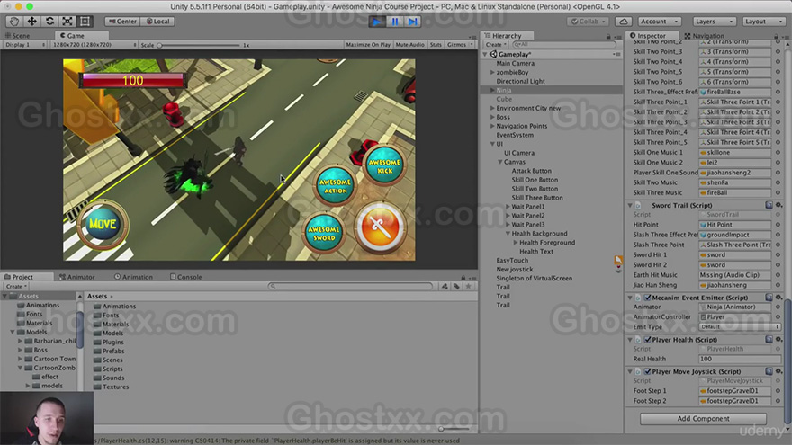Select the Rect transform tool

tap(85, 22)
